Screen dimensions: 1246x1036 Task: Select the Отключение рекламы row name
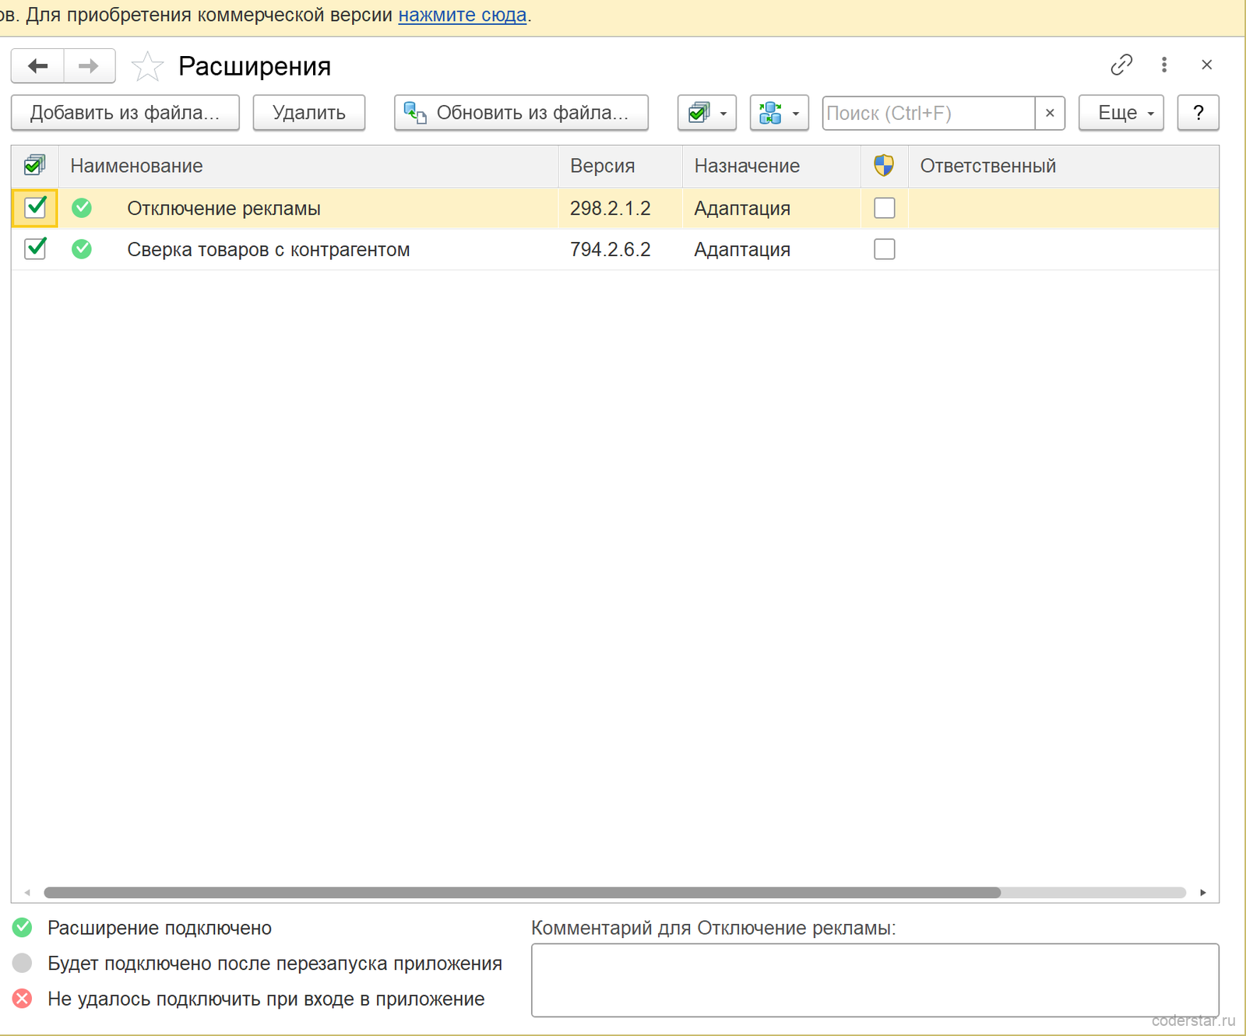coord(224,209)
